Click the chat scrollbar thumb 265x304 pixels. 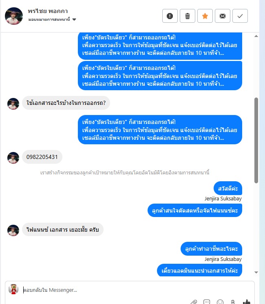[x=256, y=140]
